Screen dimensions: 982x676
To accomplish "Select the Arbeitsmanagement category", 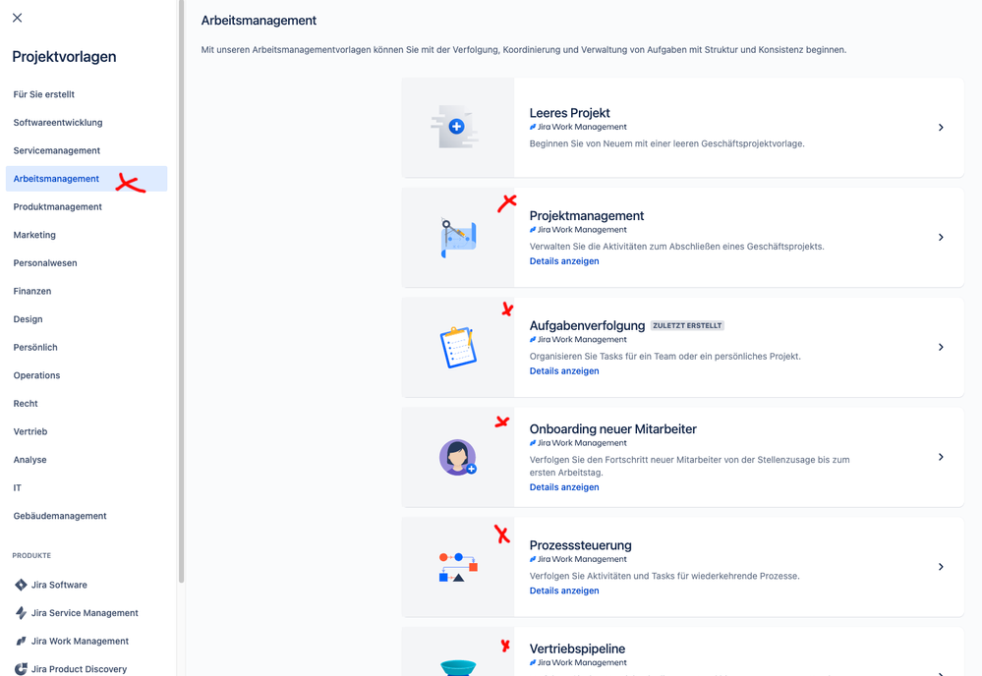I will pos(87,179).
